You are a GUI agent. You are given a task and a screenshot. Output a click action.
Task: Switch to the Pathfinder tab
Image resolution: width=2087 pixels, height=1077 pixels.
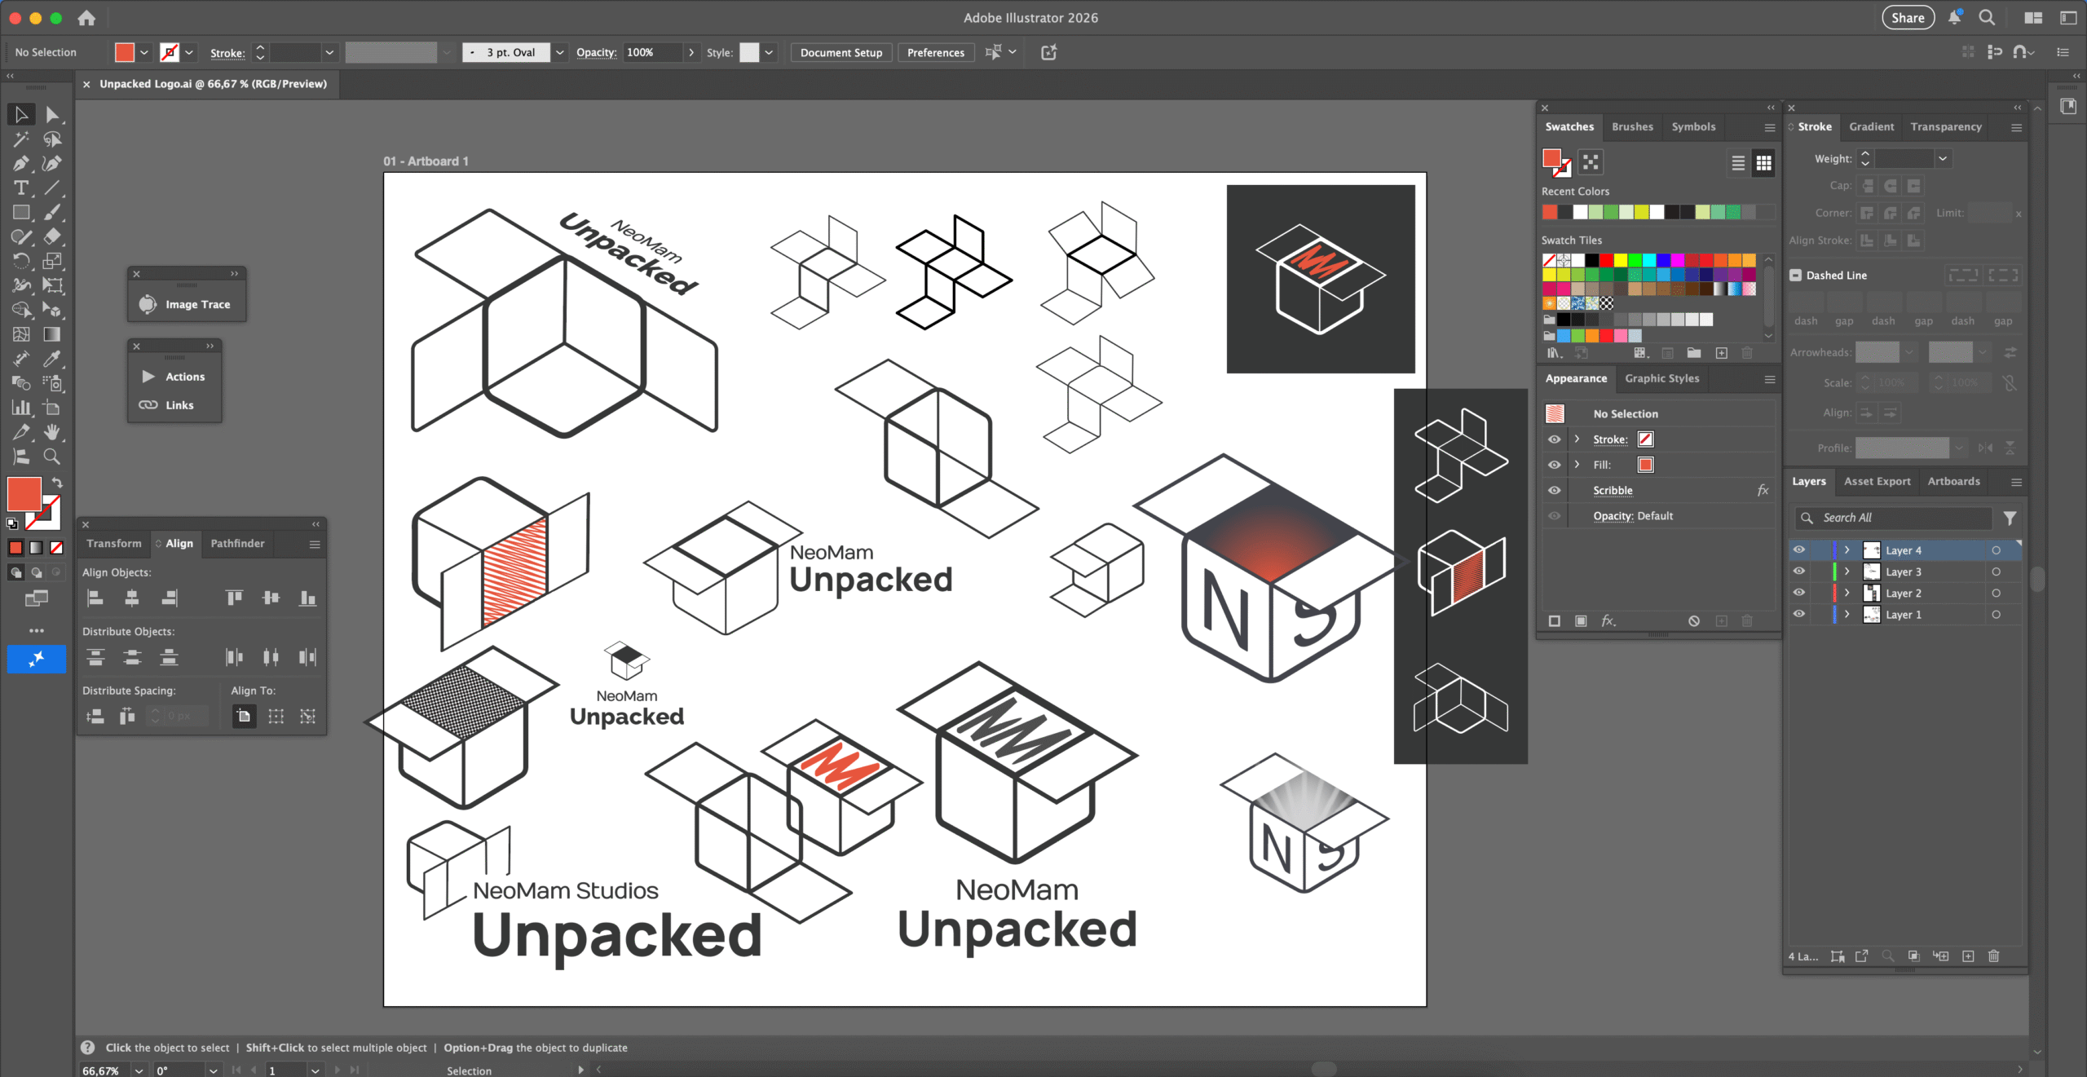click(237, 544)
